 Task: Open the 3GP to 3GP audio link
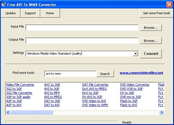18,97
